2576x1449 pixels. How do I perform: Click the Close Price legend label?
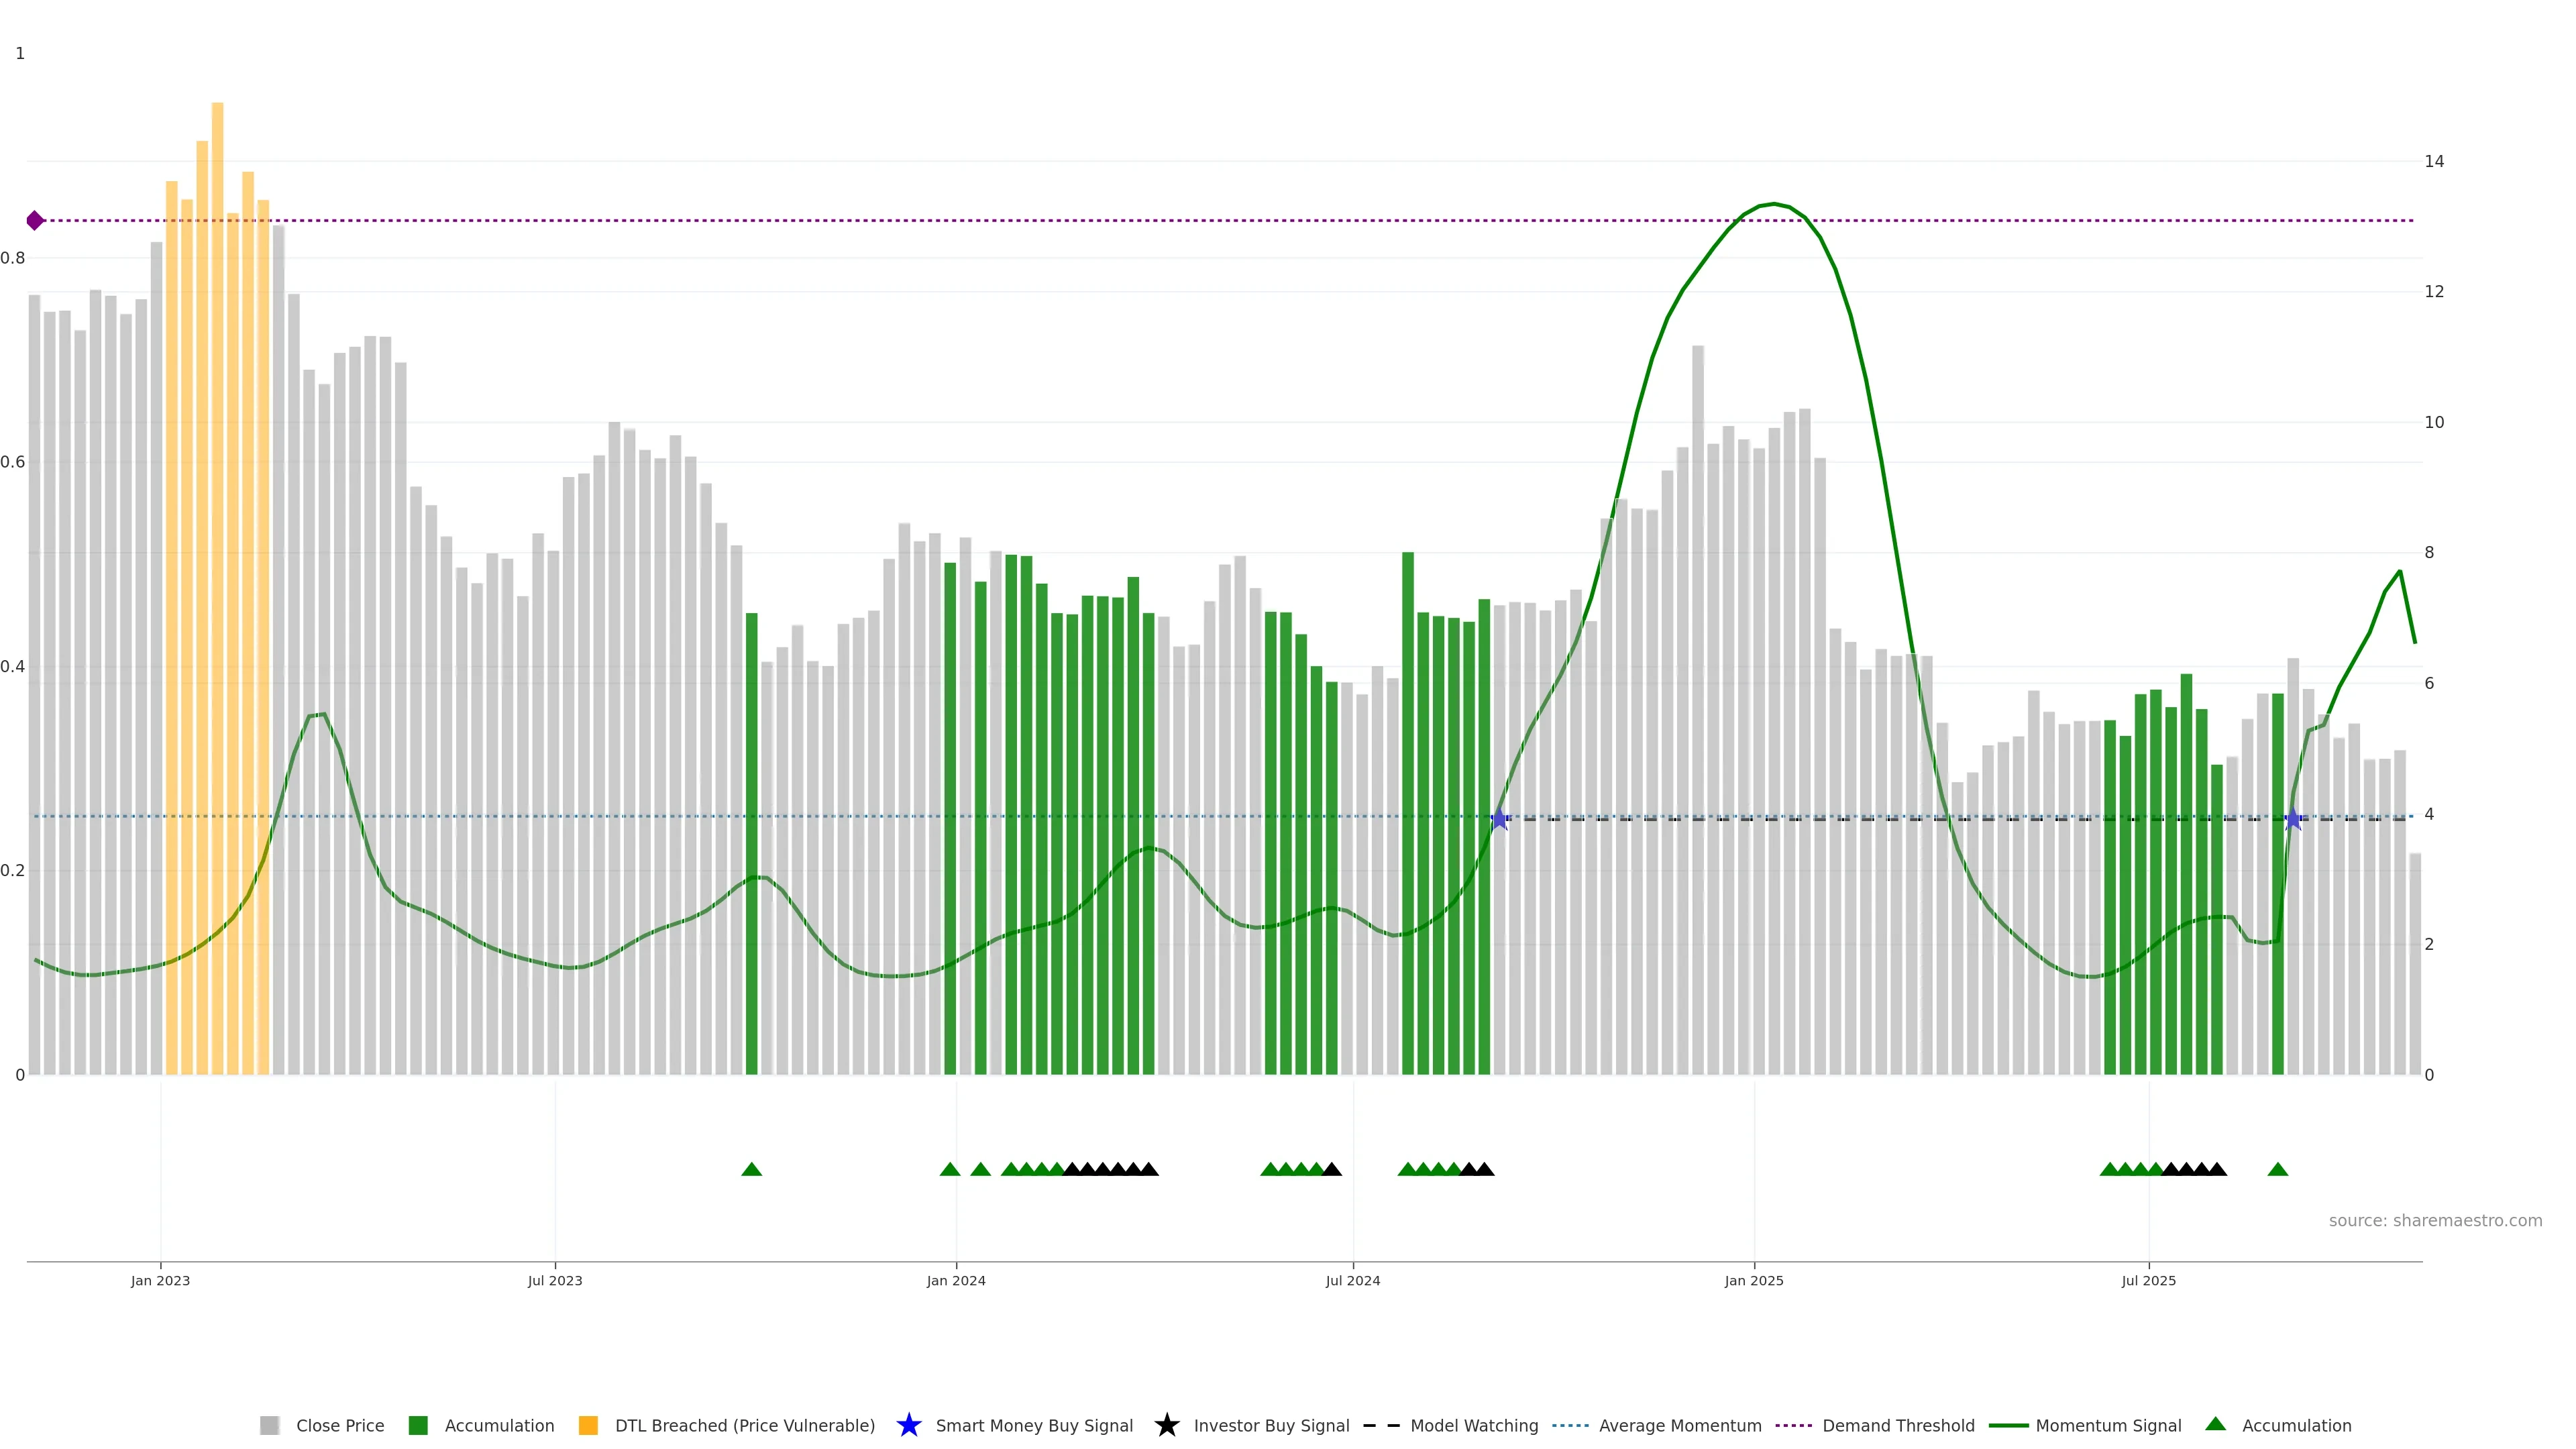tap(340, 1425)
